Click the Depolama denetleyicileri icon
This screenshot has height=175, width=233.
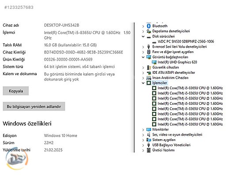149,31
